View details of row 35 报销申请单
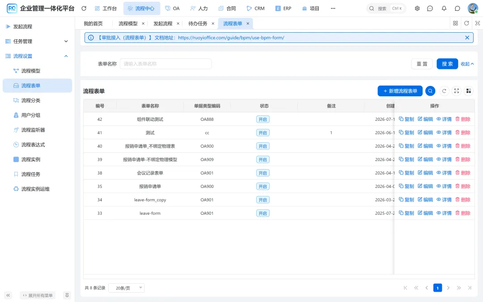The image size is (483, 302). point(444,186)
